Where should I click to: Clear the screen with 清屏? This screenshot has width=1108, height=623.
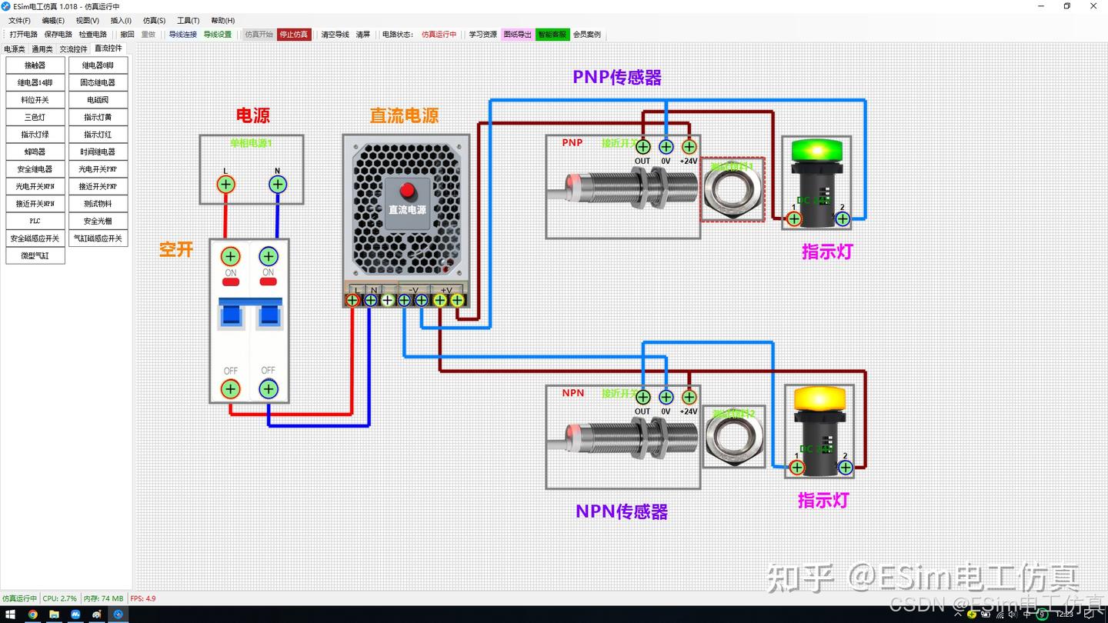(362, 34)
